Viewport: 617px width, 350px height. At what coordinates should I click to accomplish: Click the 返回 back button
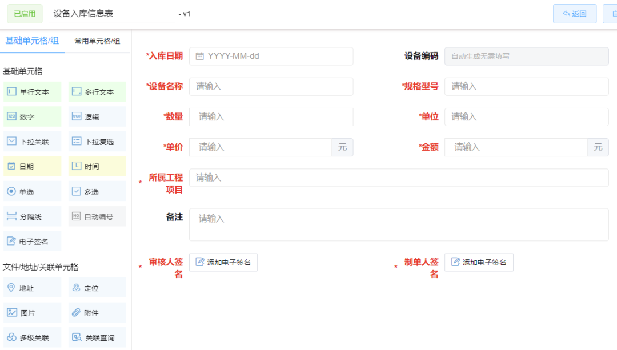[x=575, y=14]
